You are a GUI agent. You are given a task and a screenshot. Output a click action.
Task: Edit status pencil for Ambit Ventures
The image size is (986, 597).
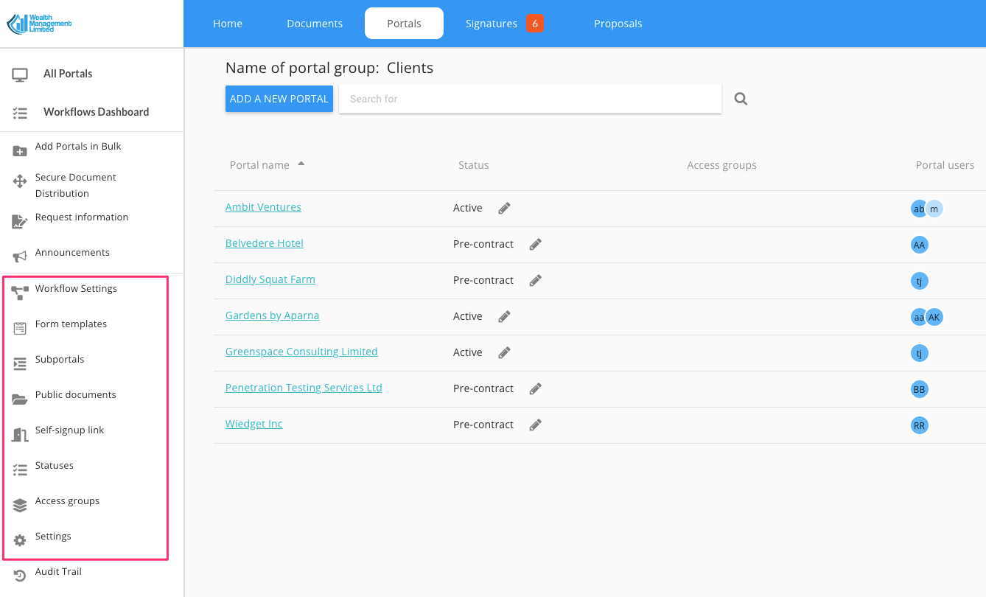[504, 208]
